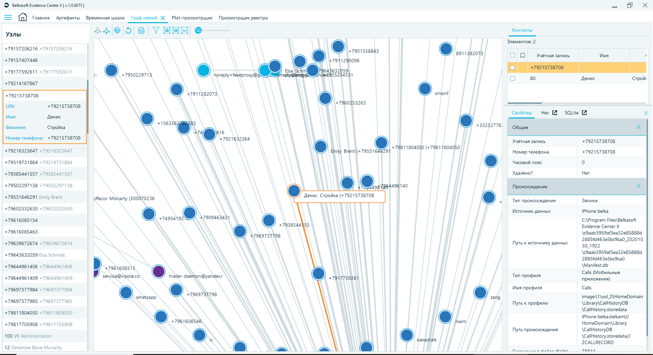Open Hex viewer external link icon
This screenshot has width=653, height=355.
555,113
